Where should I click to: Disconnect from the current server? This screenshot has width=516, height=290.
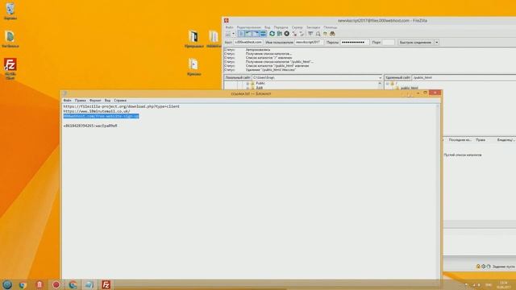pos(294,34)
